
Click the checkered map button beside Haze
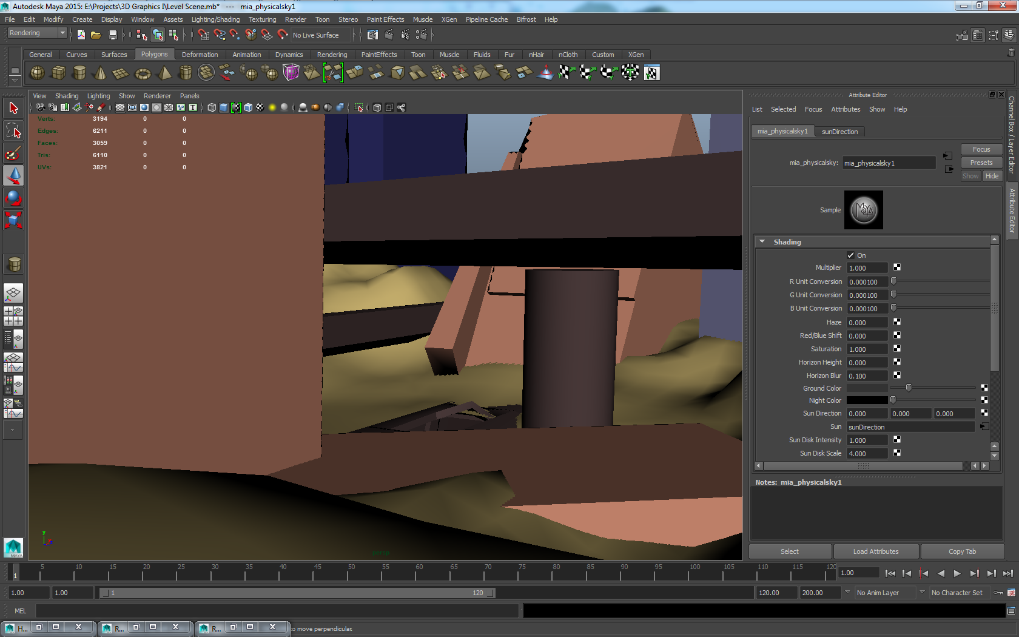click(x=896, y=322)
